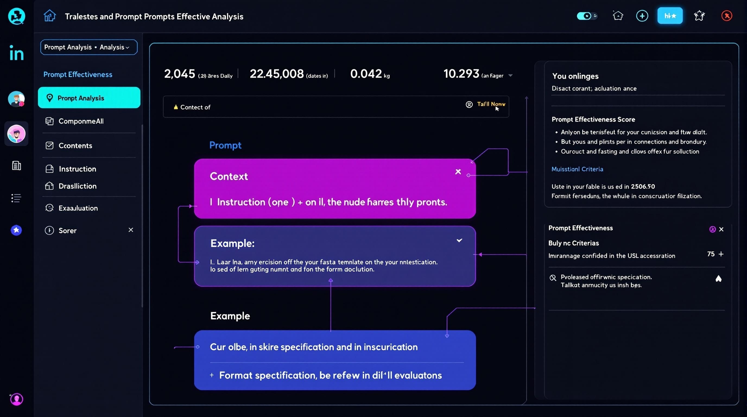Image resolution: width=747 pixels, height=417 pixels.
Task: Select Instruction in the sidebar
Action: [x=89, y=169]
